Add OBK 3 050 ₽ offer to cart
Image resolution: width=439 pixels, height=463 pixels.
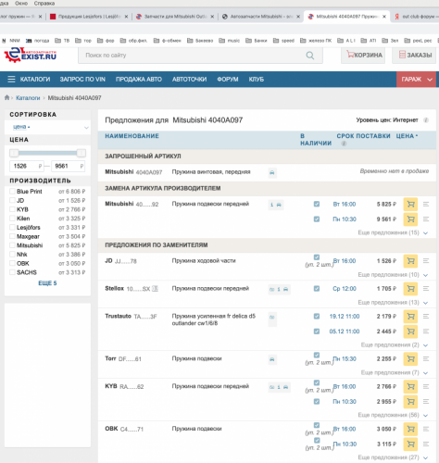[x=410, y=429]
